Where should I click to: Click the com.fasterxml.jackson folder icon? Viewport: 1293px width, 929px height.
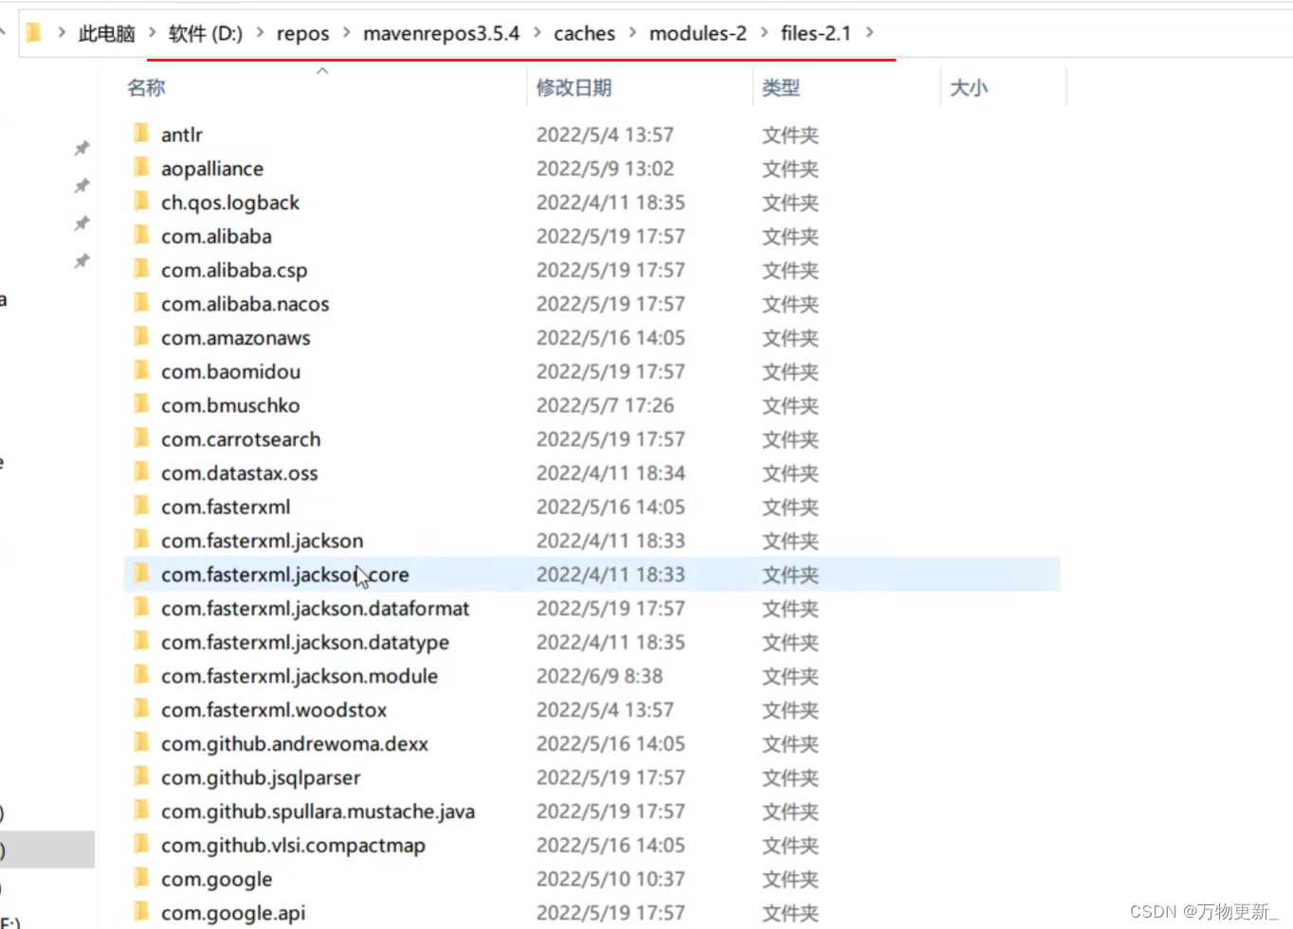click(x=141, y=540)
